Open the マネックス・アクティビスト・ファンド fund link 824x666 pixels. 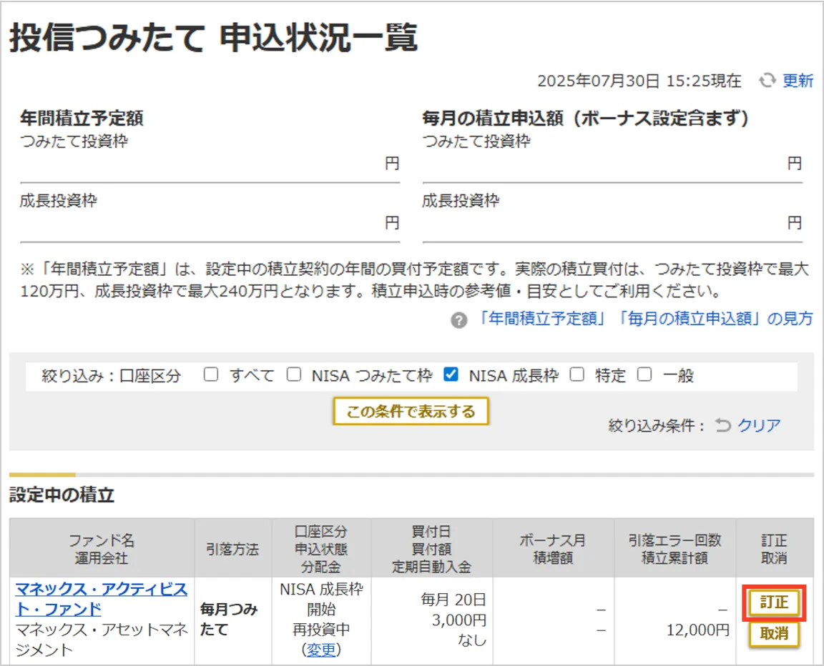click(x=101, y=599)
